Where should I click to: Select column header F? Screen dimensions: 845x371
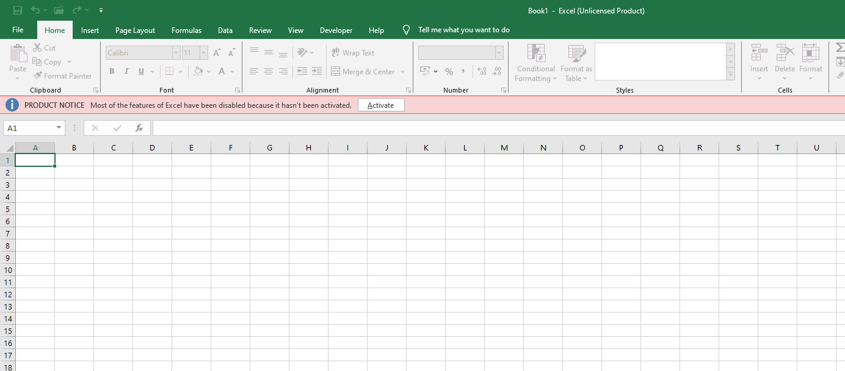230,147
